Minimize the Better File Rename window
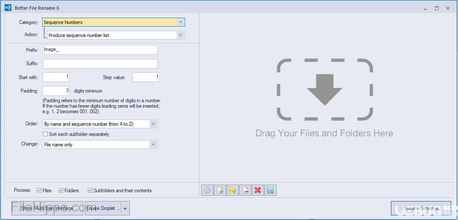Image resolution: width=458 pixels, height=220 pixels. pos(426,8)
